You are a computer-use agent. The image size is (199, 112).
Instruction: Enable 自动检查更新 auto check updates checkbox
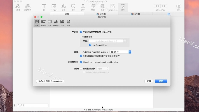pyautogui.click(x=81, y=69)
